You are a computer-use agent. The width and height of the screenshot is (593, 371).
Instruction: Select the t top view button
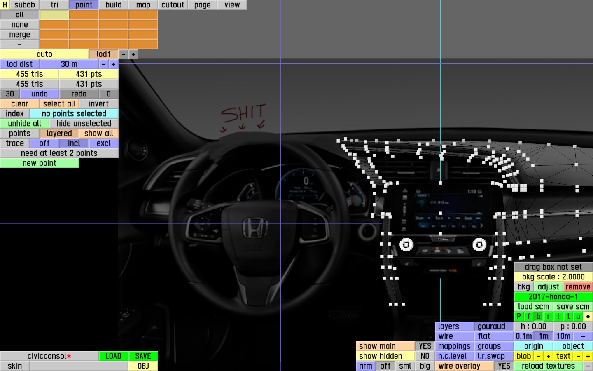[x=568, y=317]
